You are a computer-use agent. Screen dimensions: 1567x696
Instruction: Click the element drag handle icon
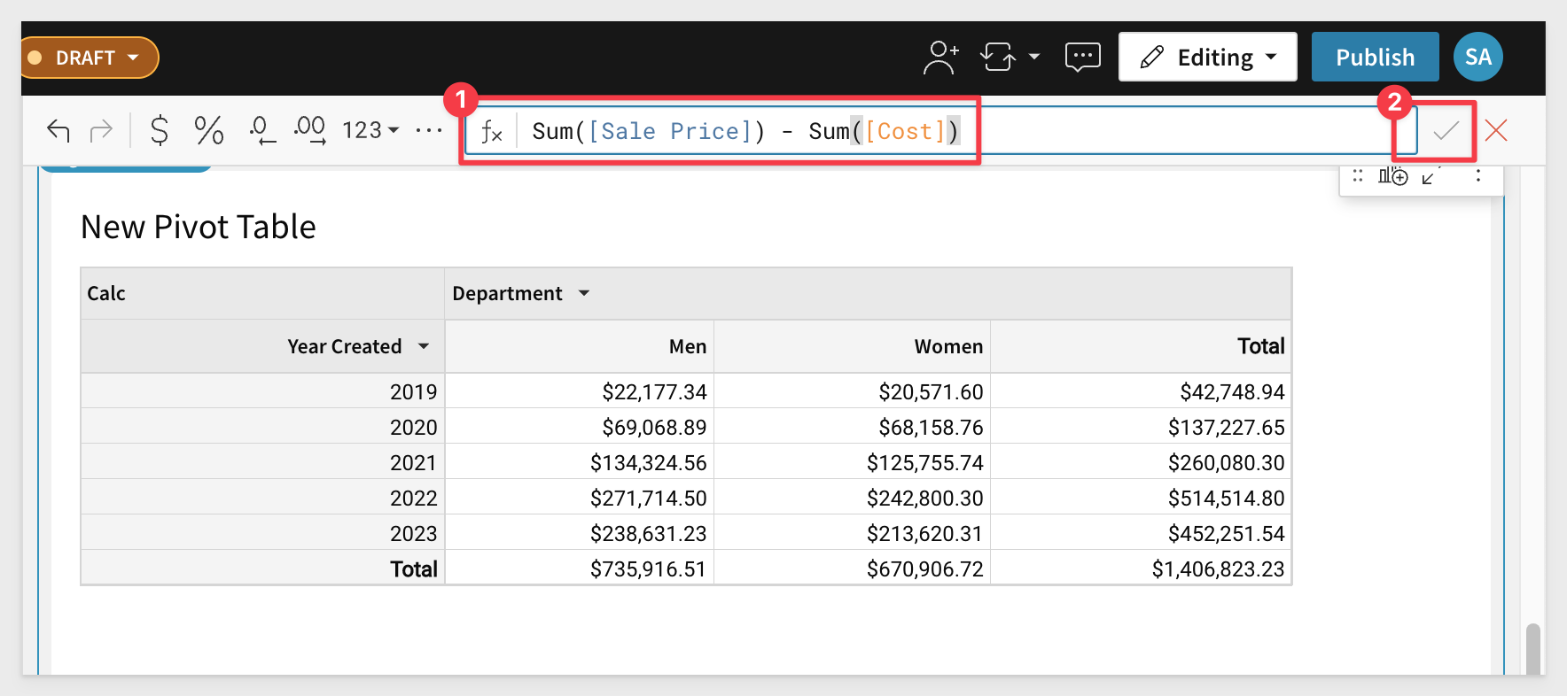(x=1358, y=176)
